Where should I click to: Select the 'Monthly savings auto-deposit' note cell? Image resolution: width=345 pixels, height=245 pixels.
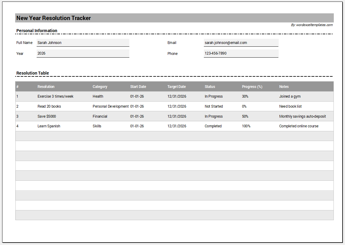302,116
